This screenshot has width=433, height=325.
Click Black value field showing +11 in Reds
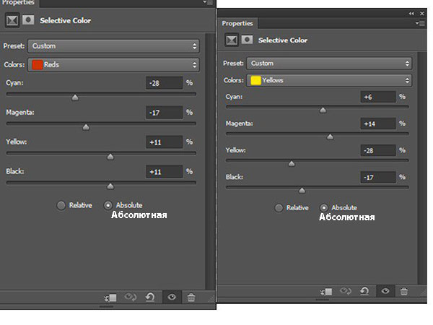[165, 172]
